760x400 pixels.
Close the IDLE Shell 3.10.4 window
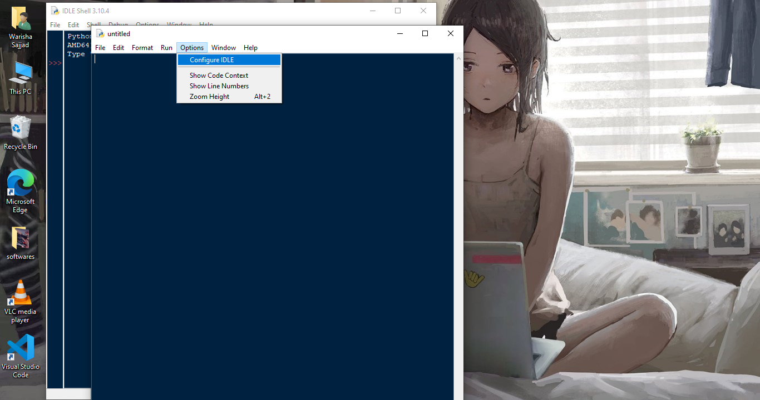423,11
